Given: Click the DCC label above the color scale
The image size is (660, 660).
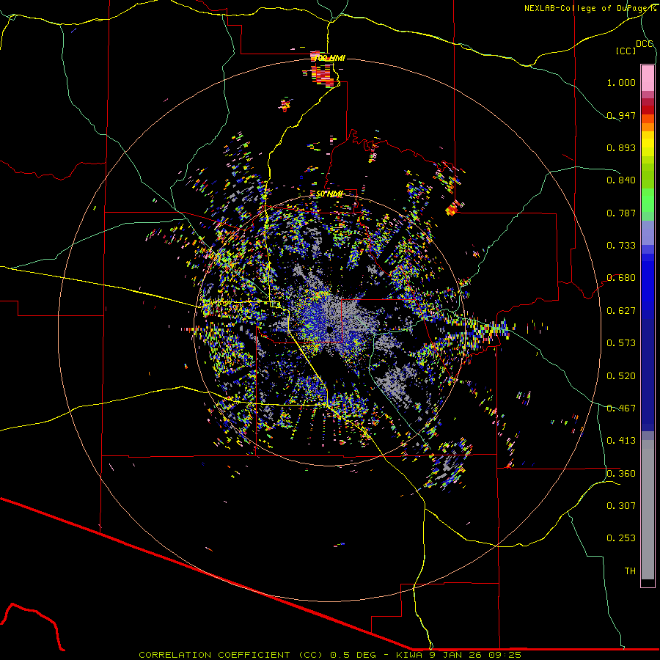Looking at the screenshot, I should pos(644,44).
